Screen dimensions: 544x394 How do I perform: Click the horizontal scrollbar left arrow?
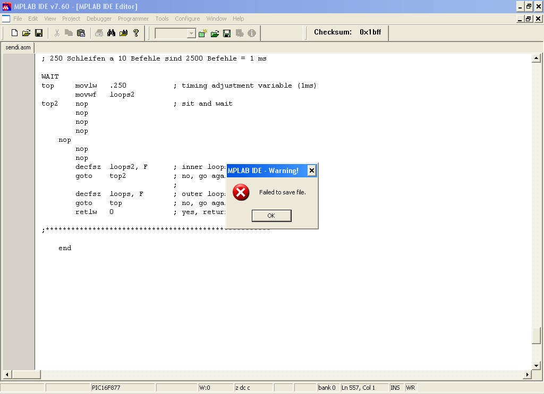[x=7, y=374]
